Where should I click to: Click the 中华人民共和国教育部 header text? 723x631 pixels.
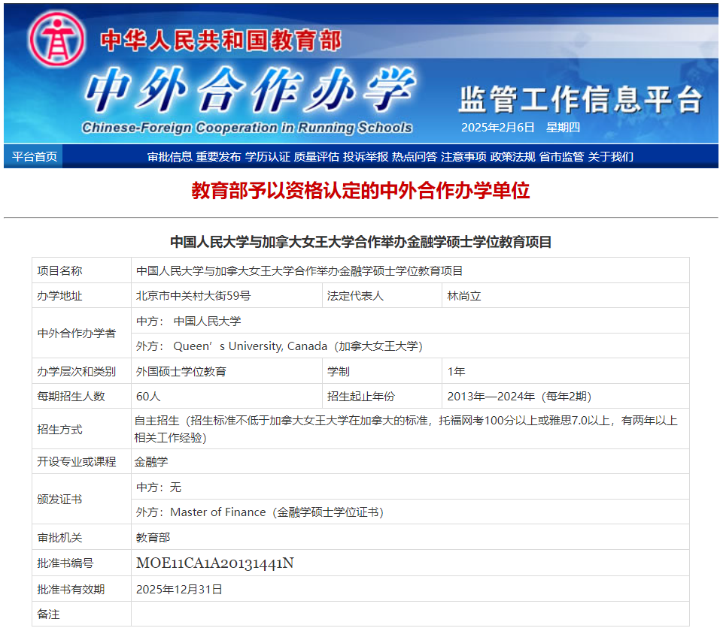coord(221,41)
